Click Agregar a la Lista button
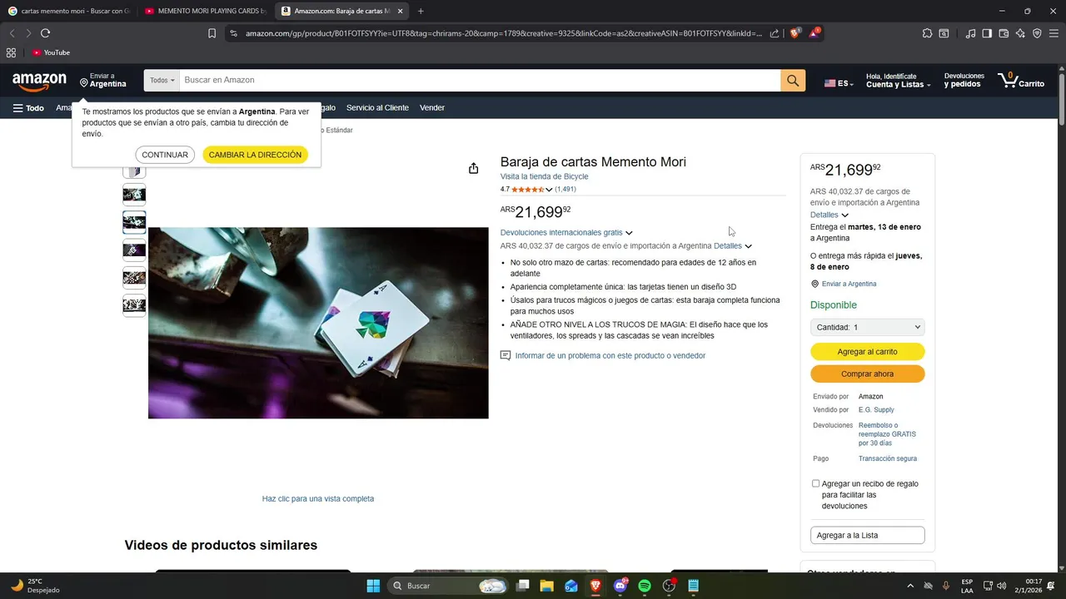This screenshot has width=1066, height=599. pos(867,535)
